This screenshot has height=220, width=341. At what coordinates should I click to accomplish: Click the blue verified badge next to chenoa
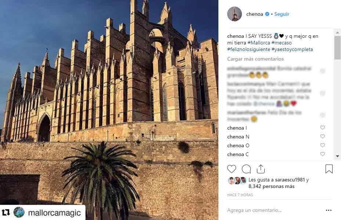267,14
